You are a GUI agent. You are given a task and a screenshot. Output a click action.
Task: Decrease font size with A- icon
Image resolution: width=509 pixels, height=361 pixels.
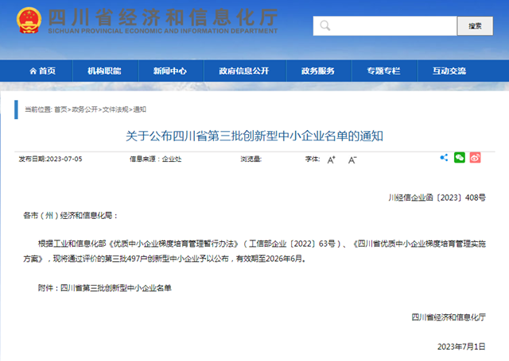352,159
